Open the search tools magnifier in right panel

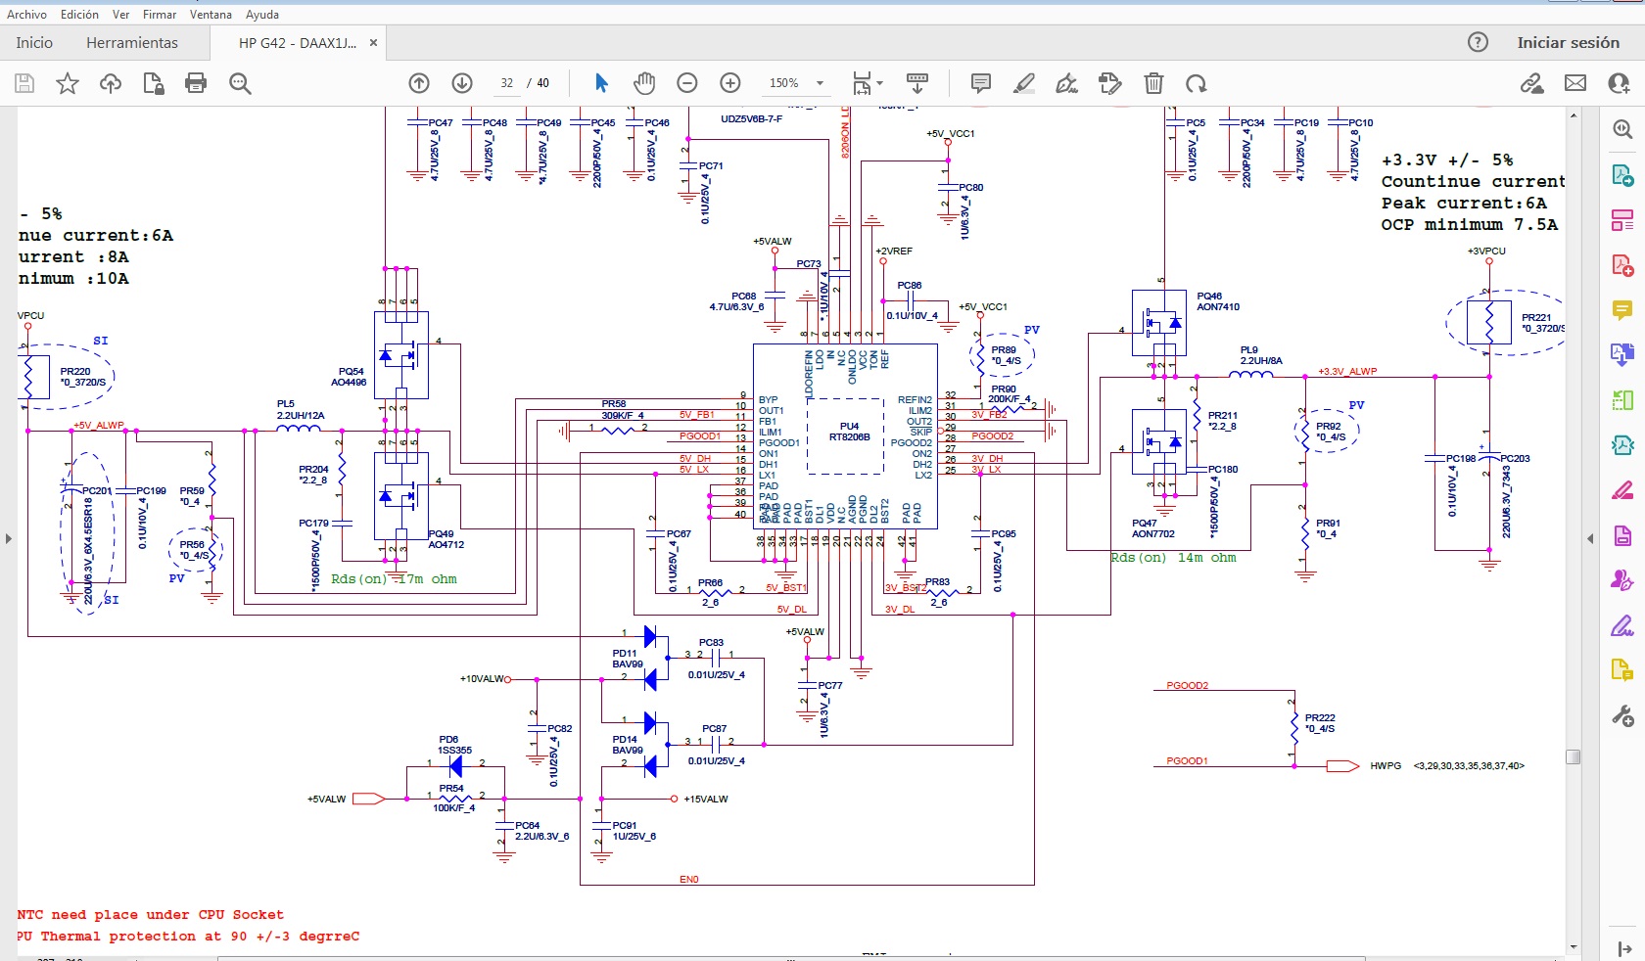(1622, 129)
